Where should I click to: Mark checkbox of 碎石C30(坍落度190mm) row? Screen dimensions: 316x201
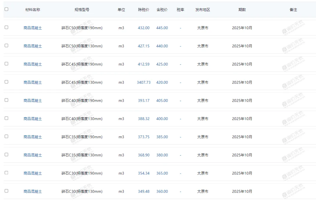pyautogui.click(x=6, y=173)
